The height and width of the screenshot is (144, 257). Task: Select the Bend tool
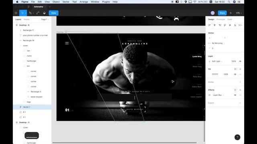tap(38, 13)
